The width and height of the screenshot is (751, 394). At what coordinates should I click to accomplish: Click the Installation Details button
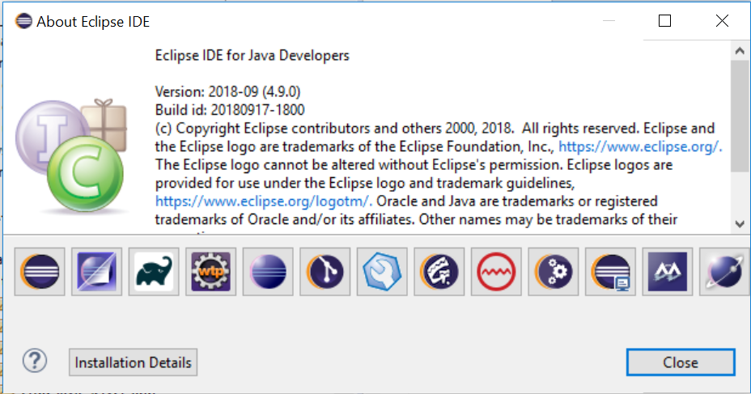[134, 362]
